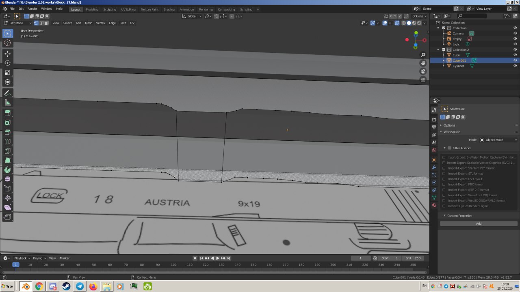Viewport: 520px width, 292px height.
Task: Open the Mesh menu in viewport header
Action: tap(89, 23)
